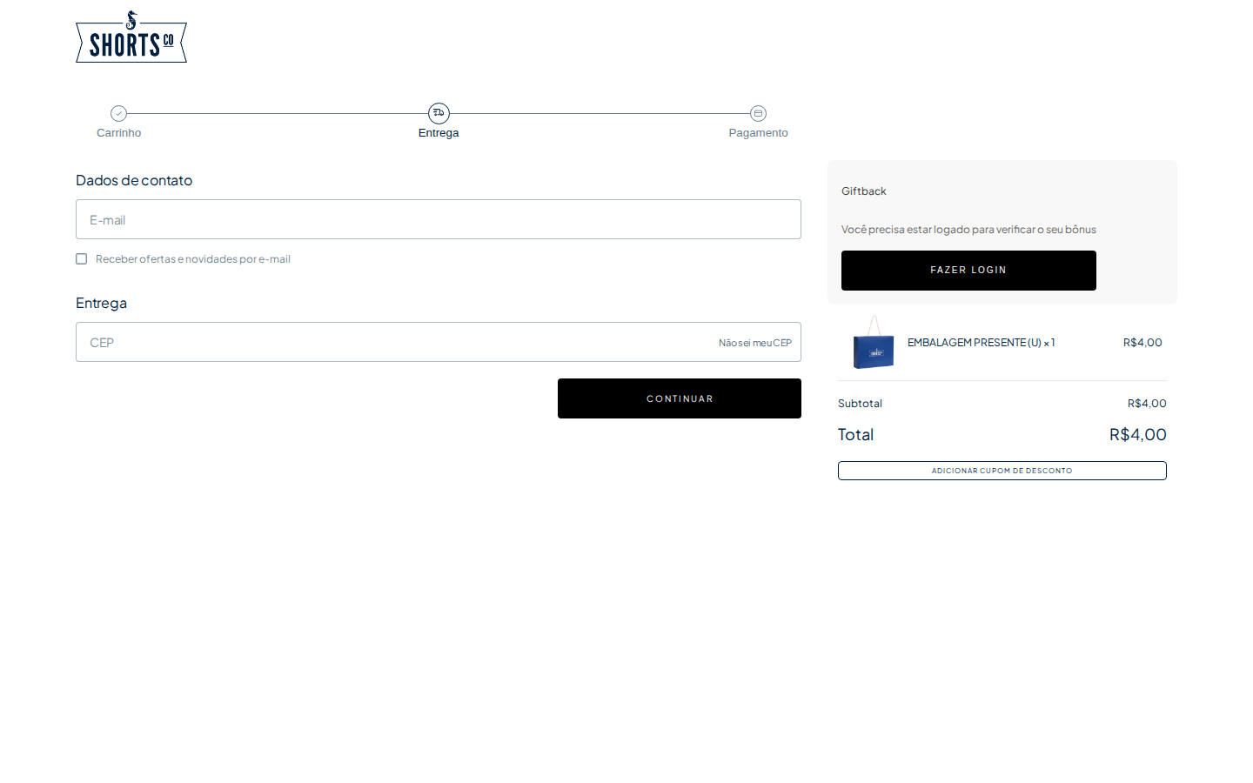Screen dimensions: 1253x783
Task: Enable receiving offers and news by e-mail
Action: [x=82, y=259]
